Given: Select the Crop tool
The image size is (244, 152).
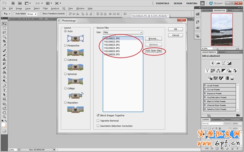Looking at the screenshot, I should [4, 41].
